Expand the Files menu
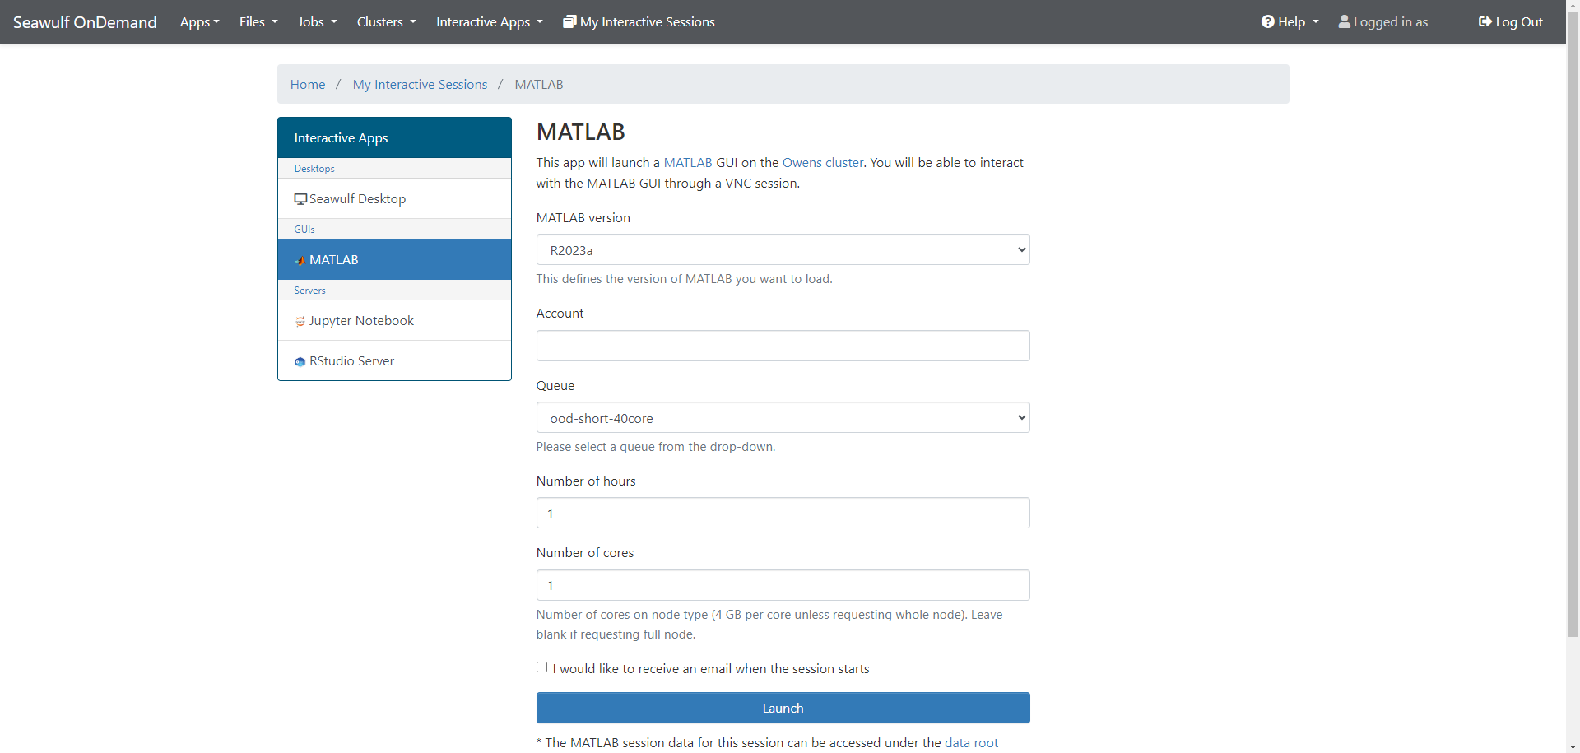This screenshot has width=1580, height=753. tap(258, 22)
